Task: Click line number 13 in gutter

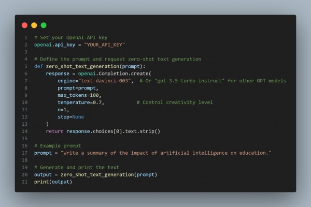Action: pyautogui.click(x=24, y=124)
